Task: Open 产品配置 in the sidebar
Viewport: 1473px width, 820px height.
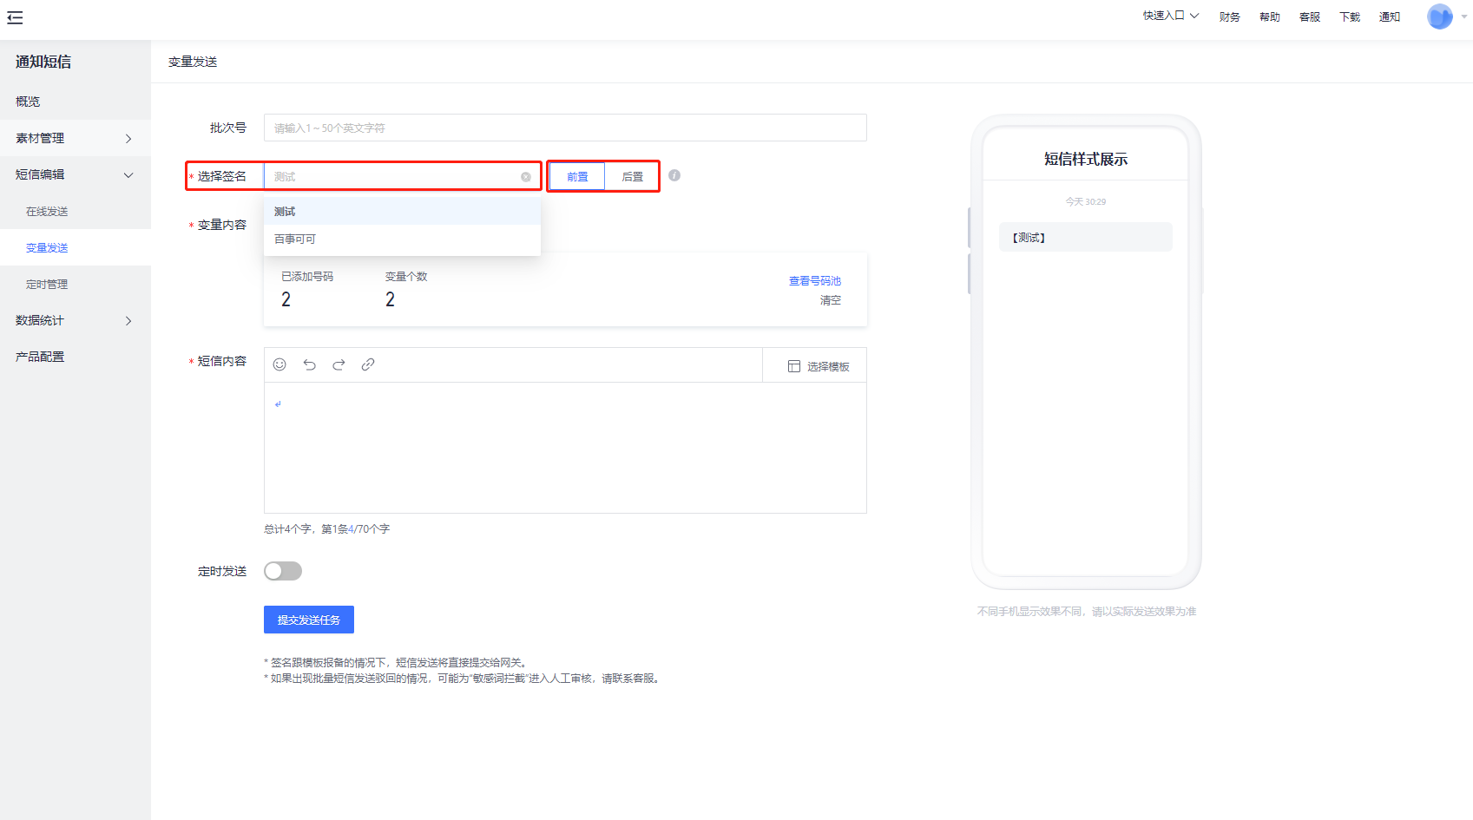Action: pos(76,357)
